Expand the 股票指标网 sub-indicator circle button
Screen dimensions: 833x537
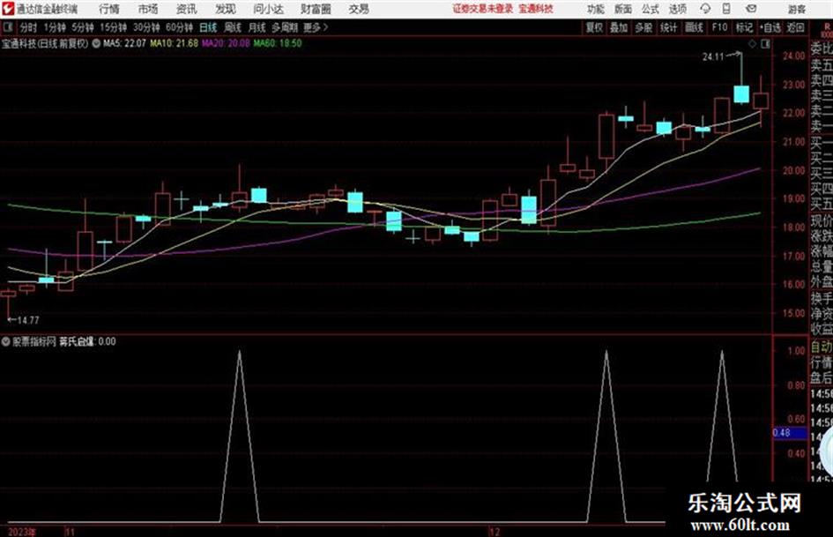(6, 341)
